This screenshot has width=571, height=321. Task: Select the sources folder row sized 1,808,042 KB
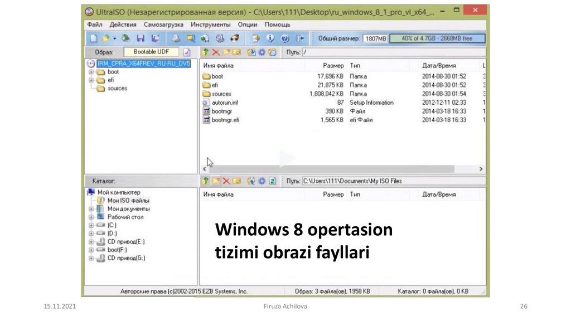click(343, 94)
